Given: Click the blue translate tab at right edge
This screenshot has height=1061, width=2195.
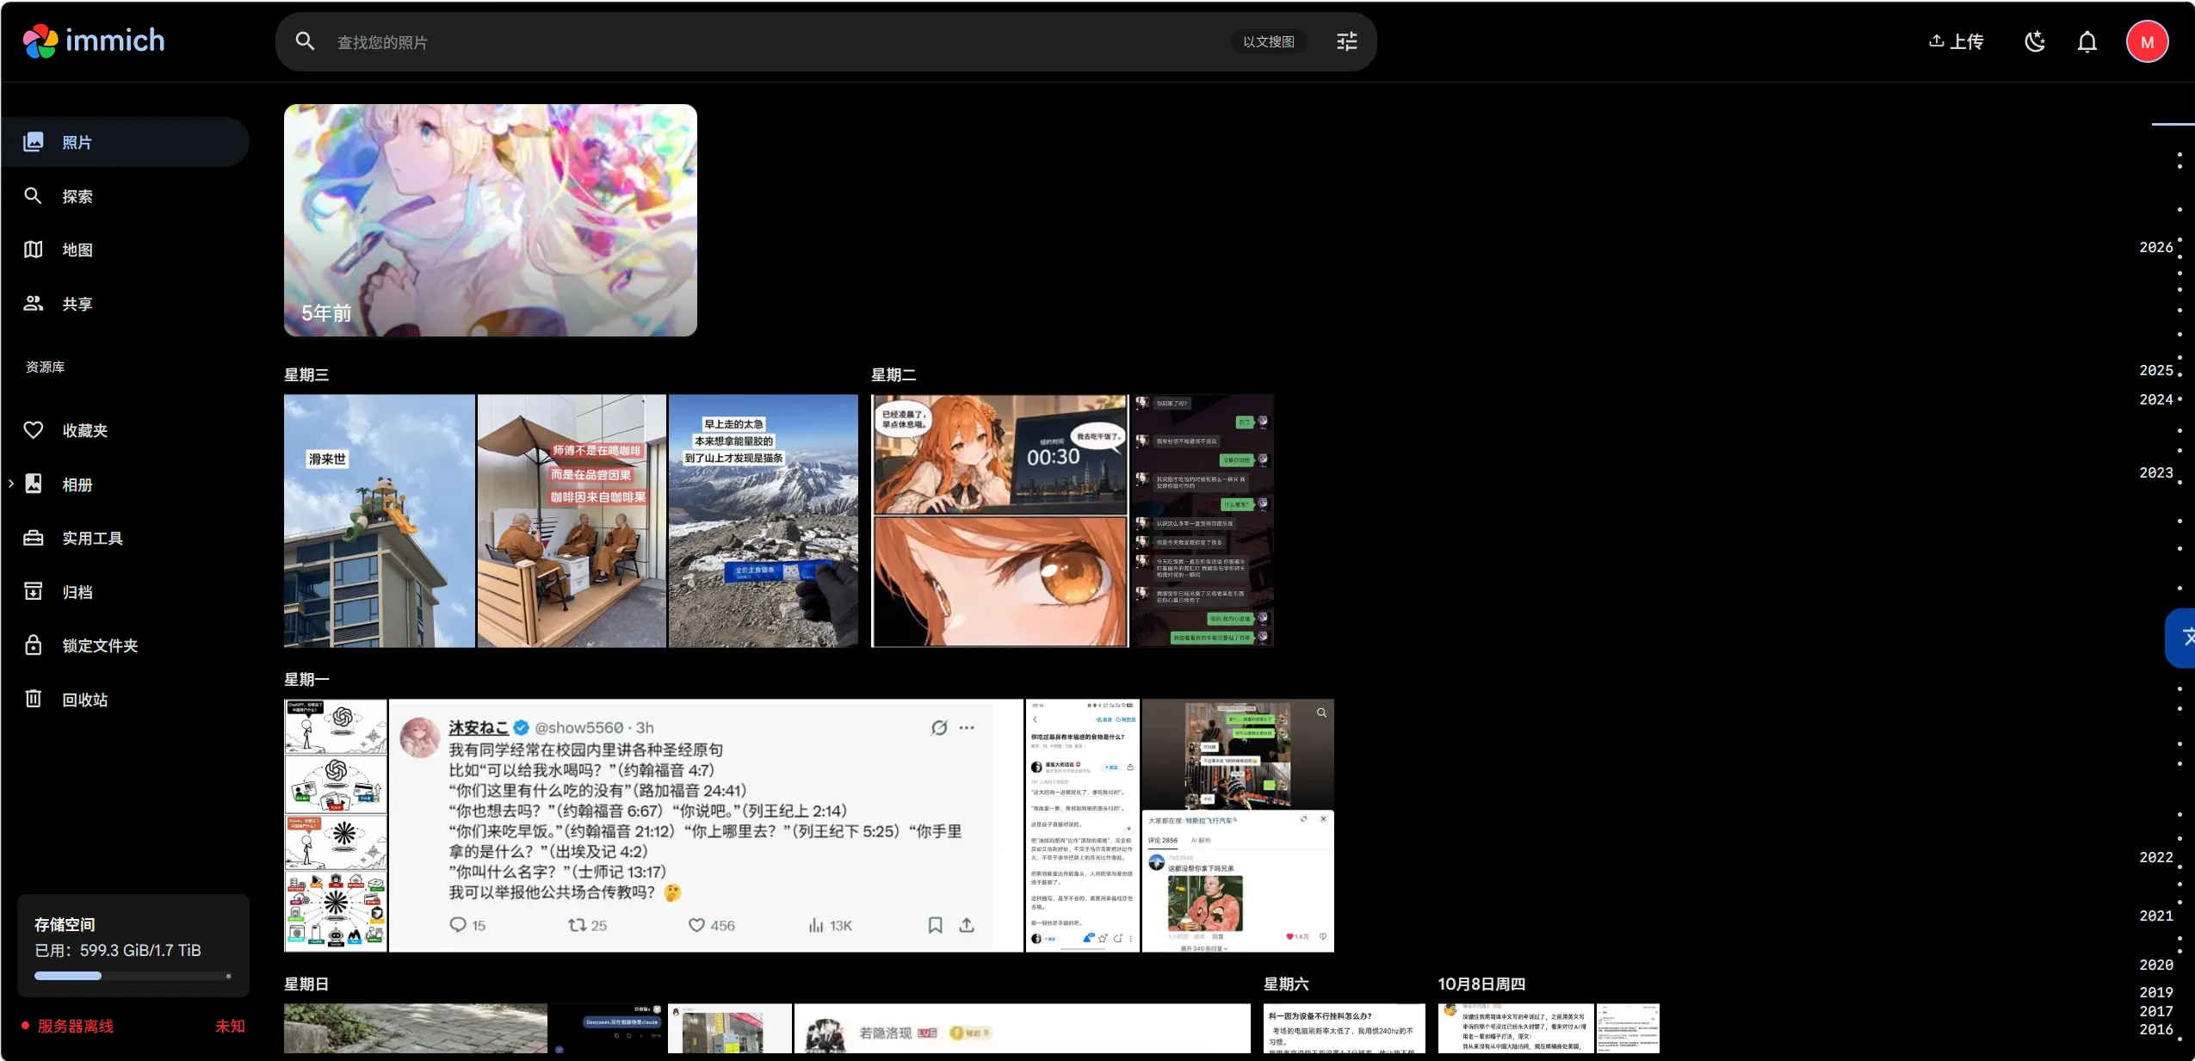Looking at the screenshot, I should [2180, 638].
